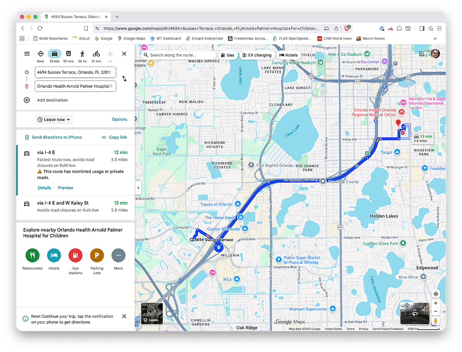
Task: Filter route by EV charging chip
Action: tap(257, 55)
